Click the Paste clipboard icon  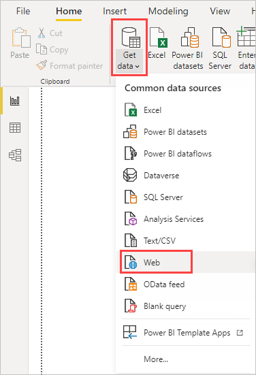21,37
